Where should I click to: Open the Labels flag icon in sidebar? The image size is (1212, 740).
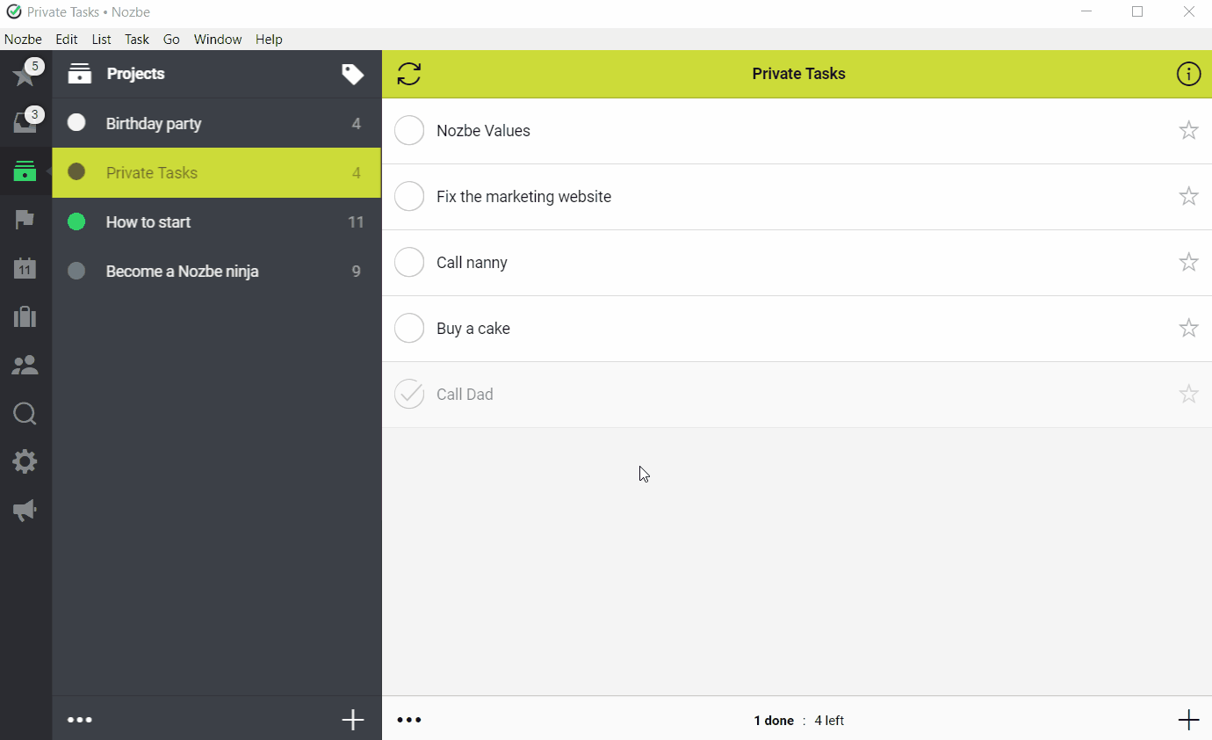[25, 220]
